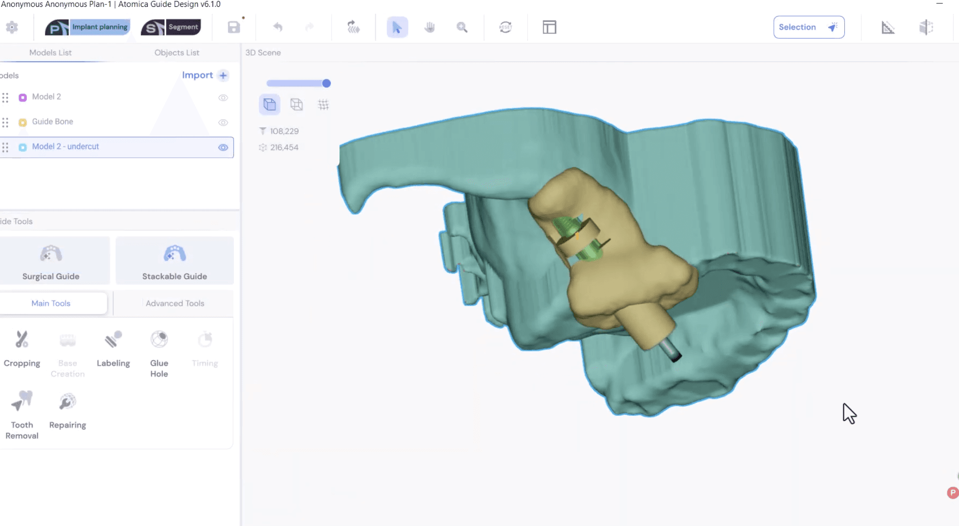Activate the pan hand tool
This screenshot has width=959, height=526.
[429, 27]
